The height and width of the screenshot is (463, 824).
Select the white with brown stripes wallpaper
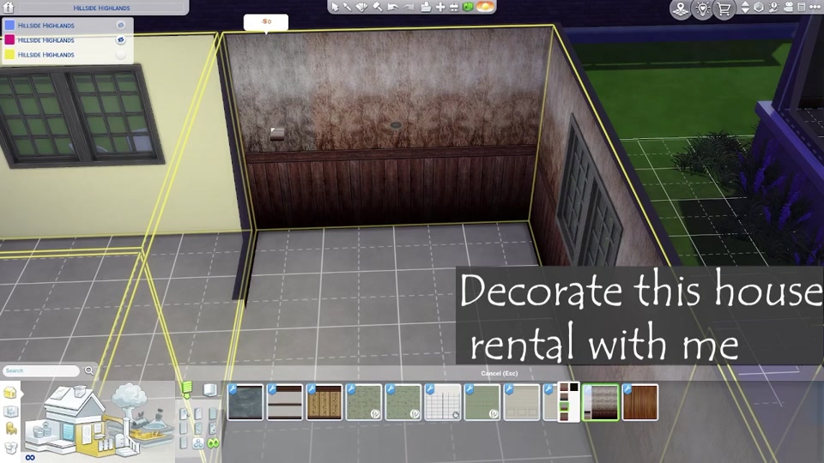(x=285, y=402)
